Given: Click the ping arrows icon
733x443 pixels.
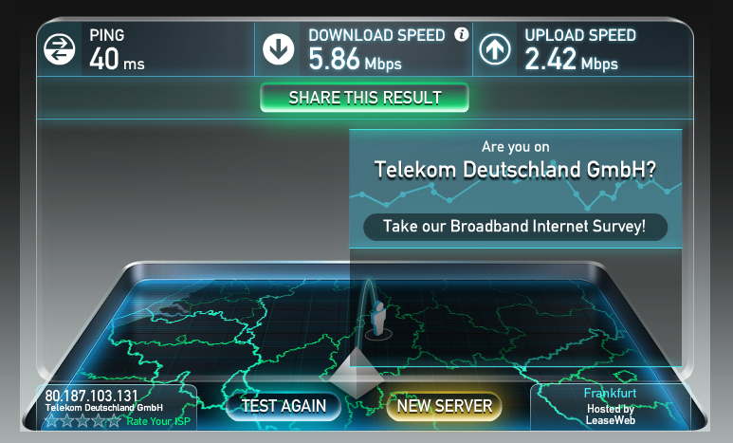Looking at the screenshot, I should tap(60, 48).
